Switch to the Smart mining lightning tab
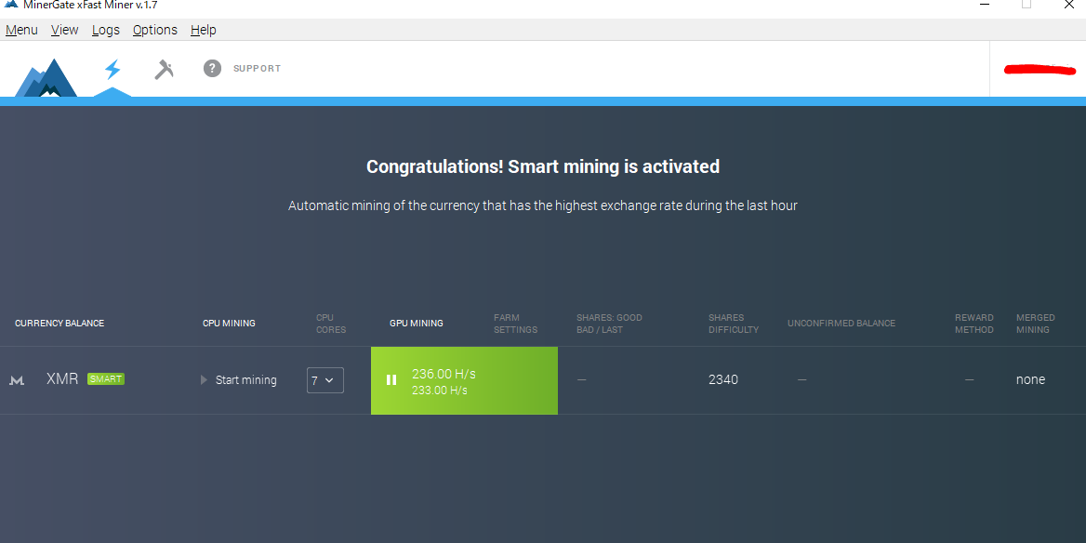Screen dimensions: 1086x543 click(x=113, y=69)
